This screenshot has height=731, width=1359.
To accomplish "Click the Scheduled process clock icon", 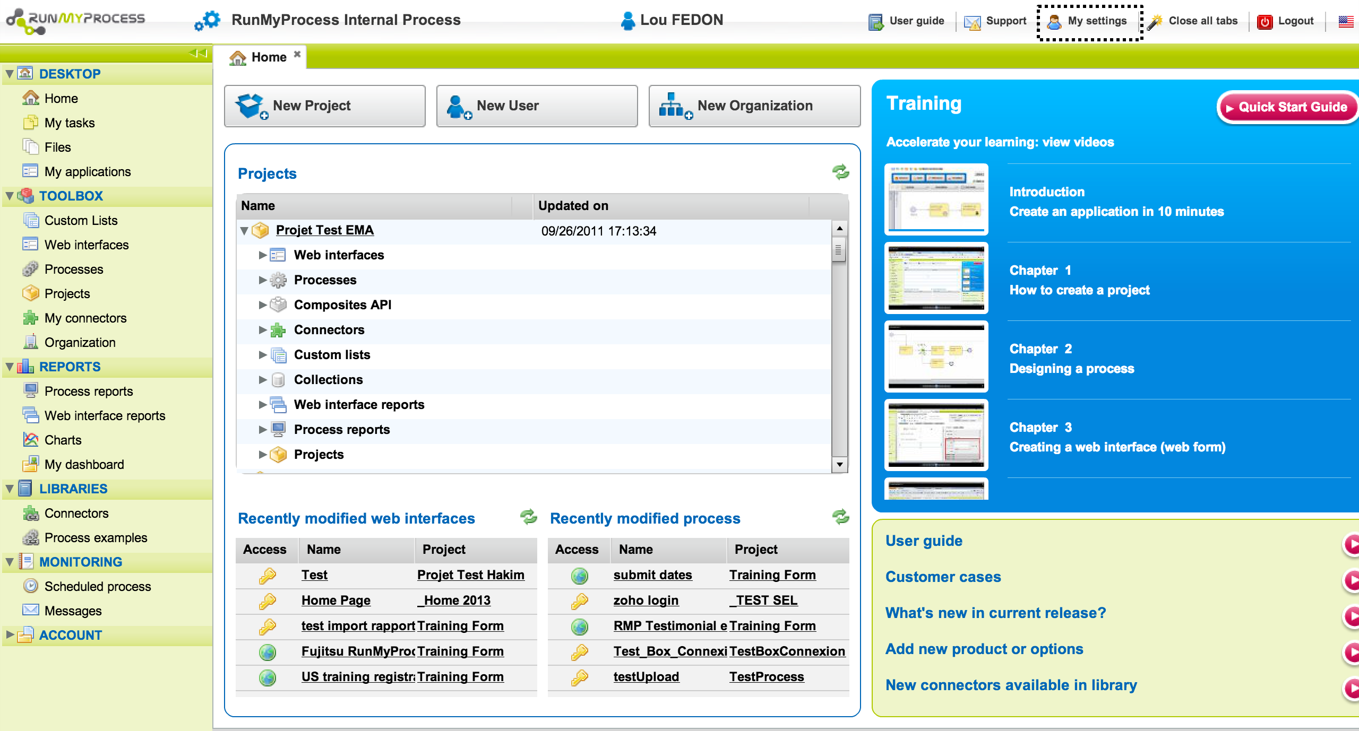I will coord(31,586).
